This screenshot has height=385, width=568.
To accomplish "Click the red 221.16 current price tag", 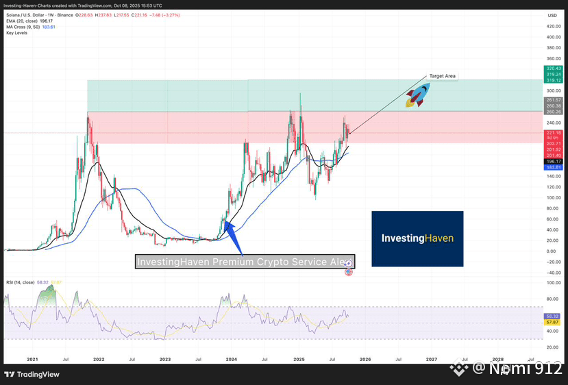I will tap(553, 133).
